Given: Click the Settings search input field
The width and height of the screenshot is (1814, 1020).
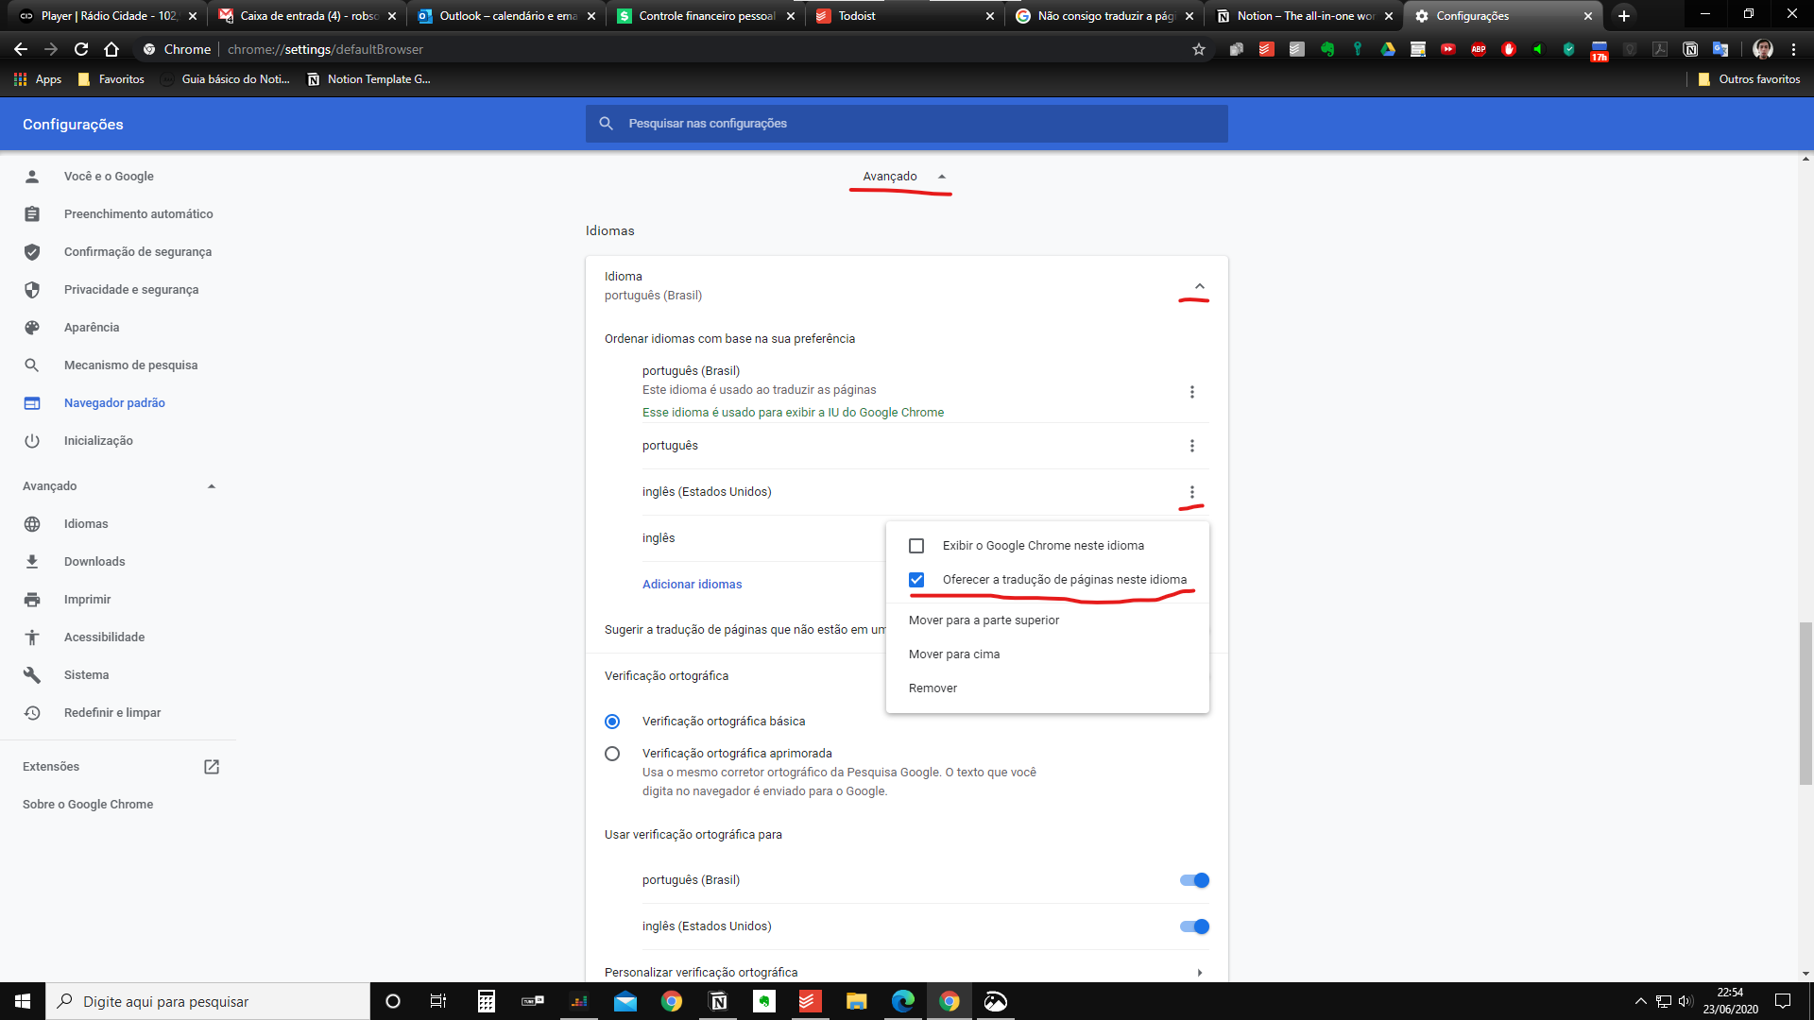Looking at the screenshot, I should click(x=907, y=124).
